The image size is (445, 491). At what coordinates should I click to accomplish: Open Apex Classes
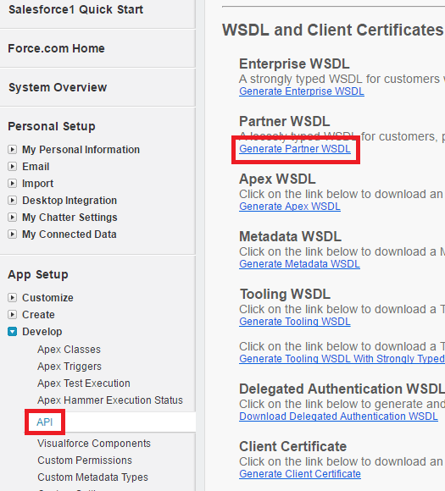(69, 350)
